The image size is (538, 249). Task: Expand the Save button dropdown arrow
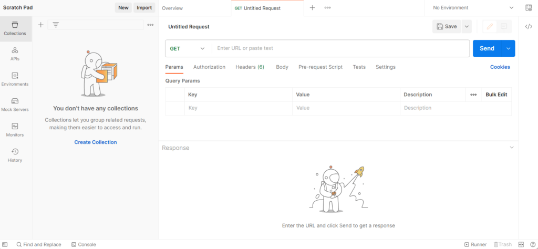click(467, 26)
